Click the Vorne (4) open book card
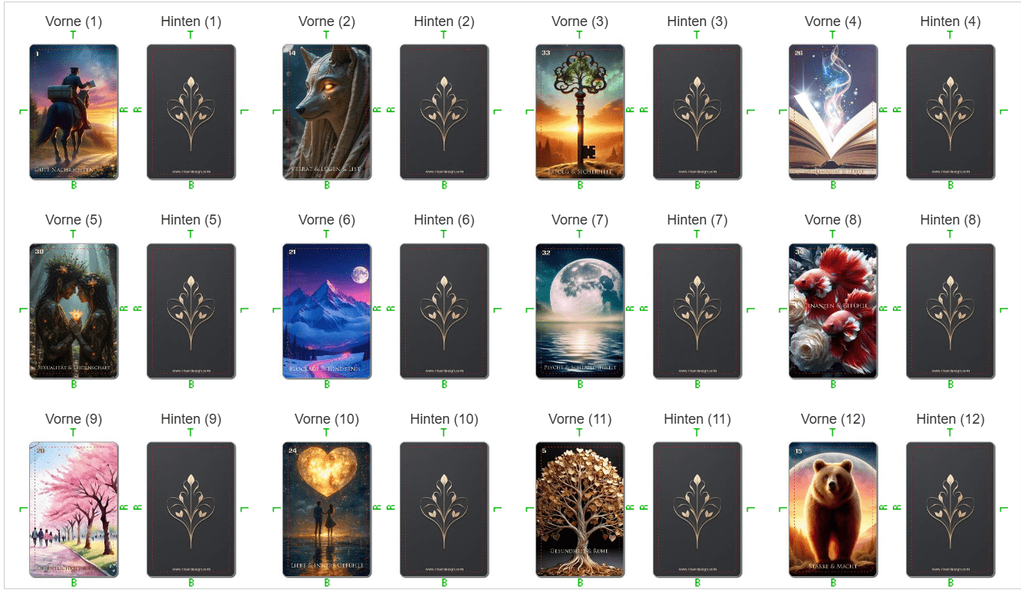Image resolution: width=1021 pixels, height=593 pixels. click(x=833, y=112)
